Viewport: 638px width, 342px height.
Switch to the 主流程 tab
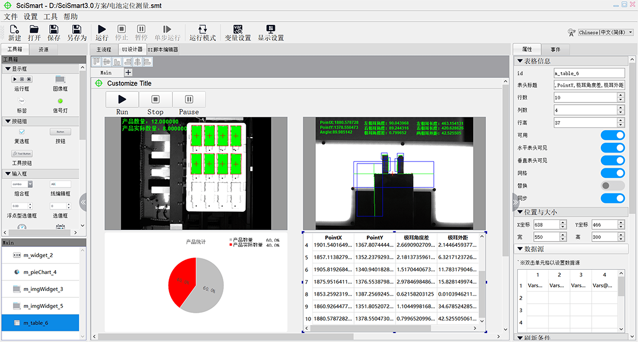103,49
